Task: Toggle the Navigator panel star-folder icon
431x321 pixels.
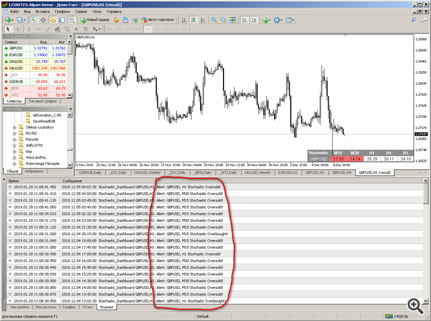Action: (52, 20)
